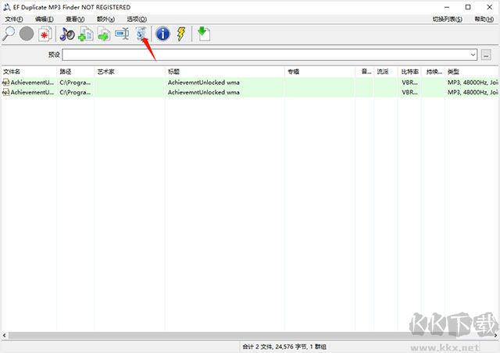Click the yellow lightning bolt icon

pos(181,34)
